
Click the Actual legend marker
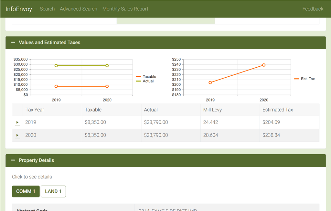(138, 81)
